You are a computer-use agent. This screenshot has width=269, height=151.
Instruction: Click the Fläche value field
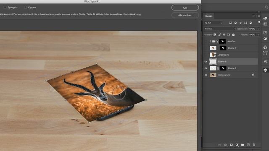(x=252, y=34)
